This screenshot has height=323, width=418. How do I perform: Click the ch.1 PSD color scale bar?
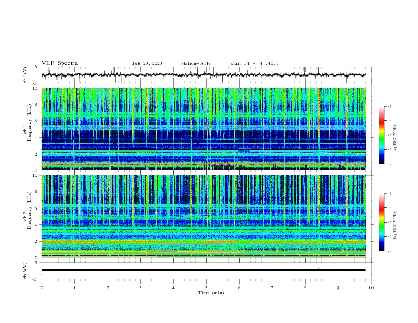click(x=382, y=135)
